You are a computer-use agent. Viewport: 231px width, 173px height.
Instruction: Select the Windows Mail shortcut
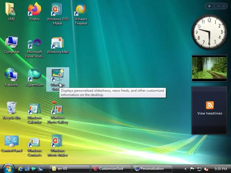click(x=57, y=45)
